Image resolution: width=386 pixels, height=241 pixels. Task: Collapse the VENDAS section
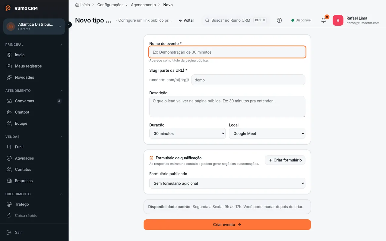point(61,137)
